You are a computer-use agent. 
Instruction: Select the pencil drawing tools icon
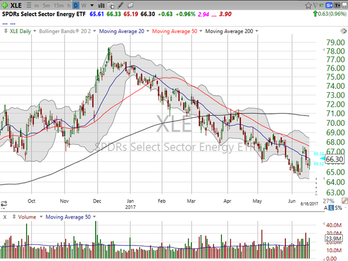click(121, 5)
